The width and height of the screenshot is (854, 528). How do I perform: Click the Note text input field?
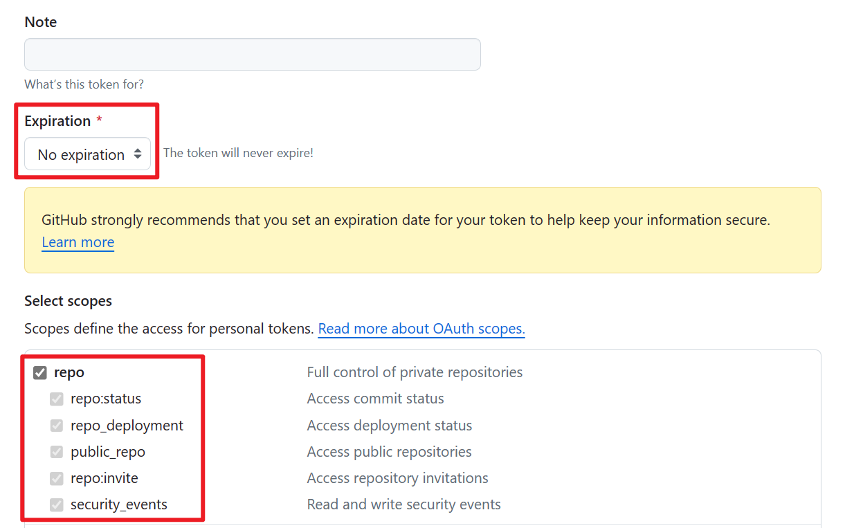point(252,54)
